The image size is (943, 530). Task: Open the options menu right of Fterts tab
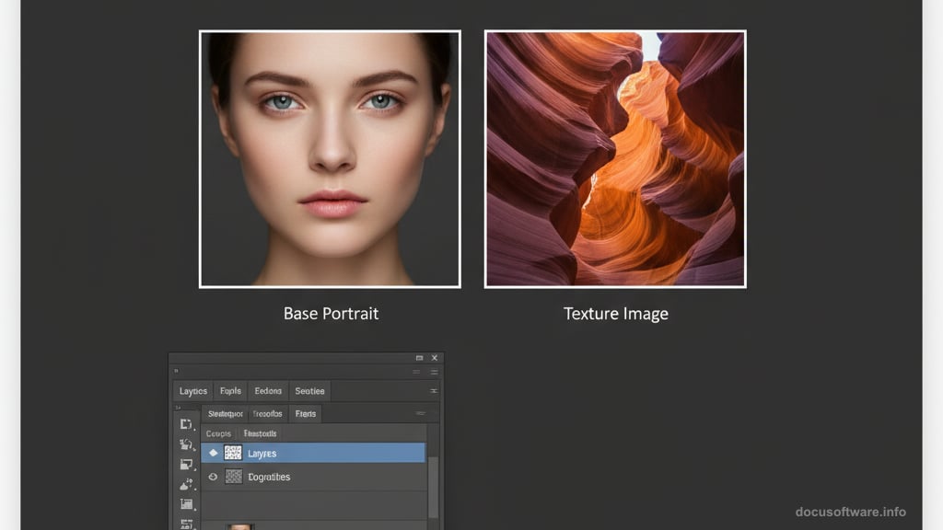click(421, 414)
